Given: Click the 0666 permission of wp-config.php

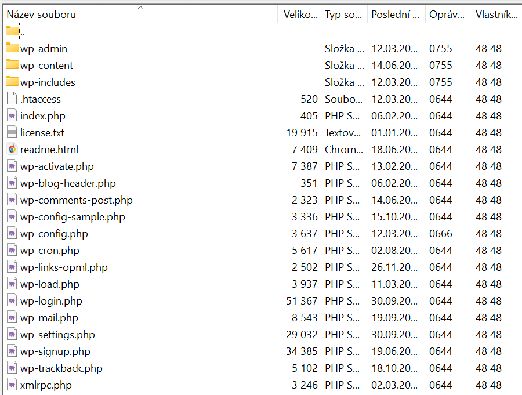Looking at the screenshot, I should click(440, 234).
